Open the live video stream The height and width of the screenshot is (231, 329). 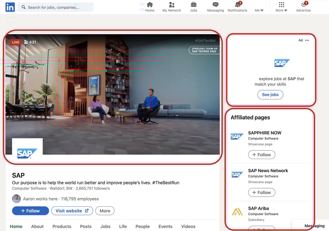click(x=112, y=94)
